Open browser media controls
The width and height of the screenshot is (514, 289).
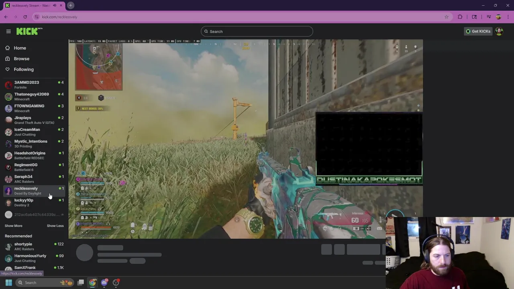tap(489, 17)
